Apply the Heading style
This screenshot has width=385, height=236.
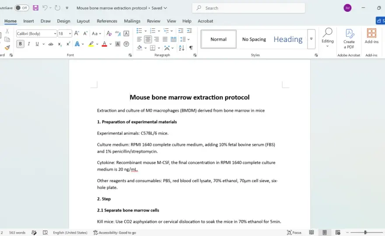[x=288, y=39]
